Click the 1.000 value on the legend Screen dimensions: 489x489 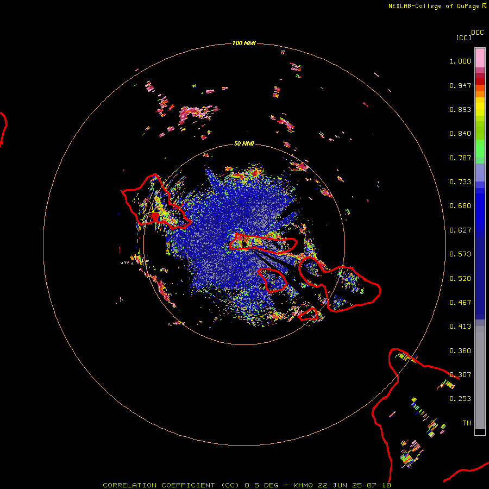pos(460,61)
